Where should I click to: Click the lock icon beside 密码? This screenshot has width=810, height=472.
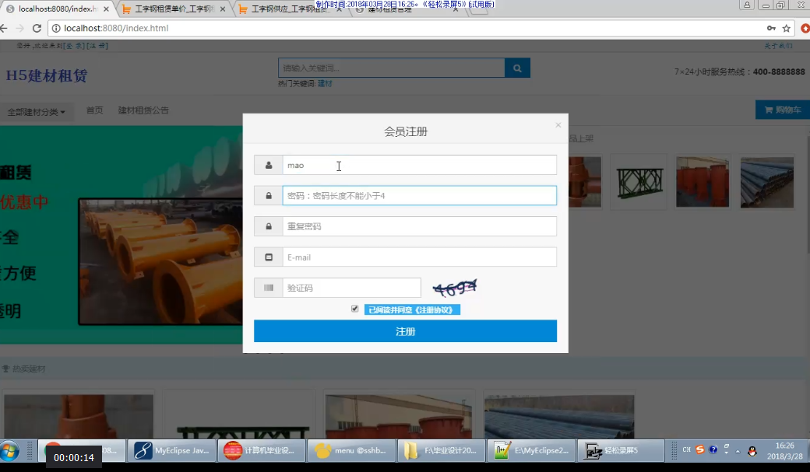pos(269,195)
